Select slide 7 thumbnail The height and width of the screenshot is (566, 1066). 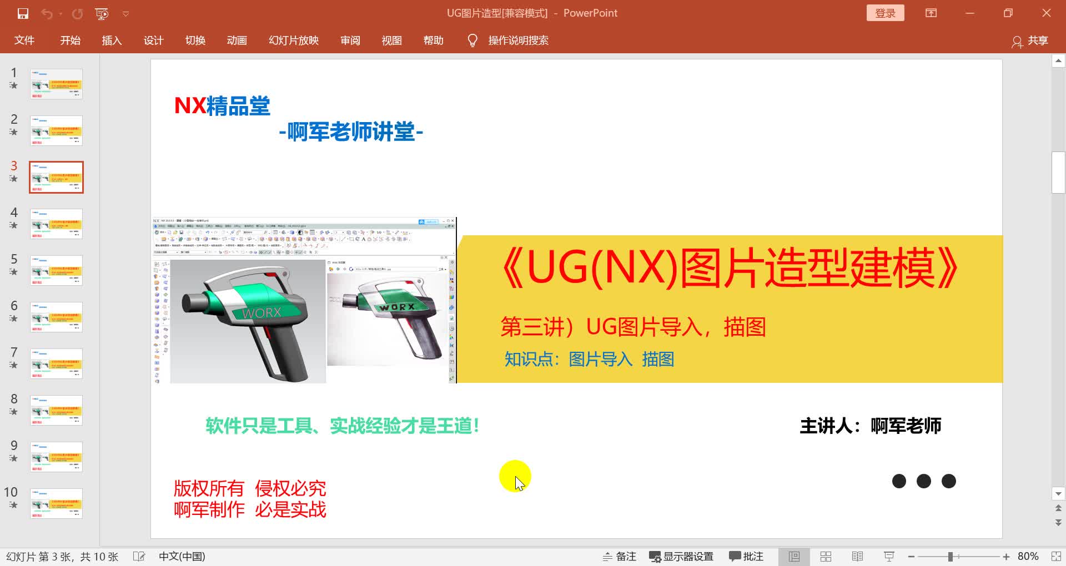56,363
